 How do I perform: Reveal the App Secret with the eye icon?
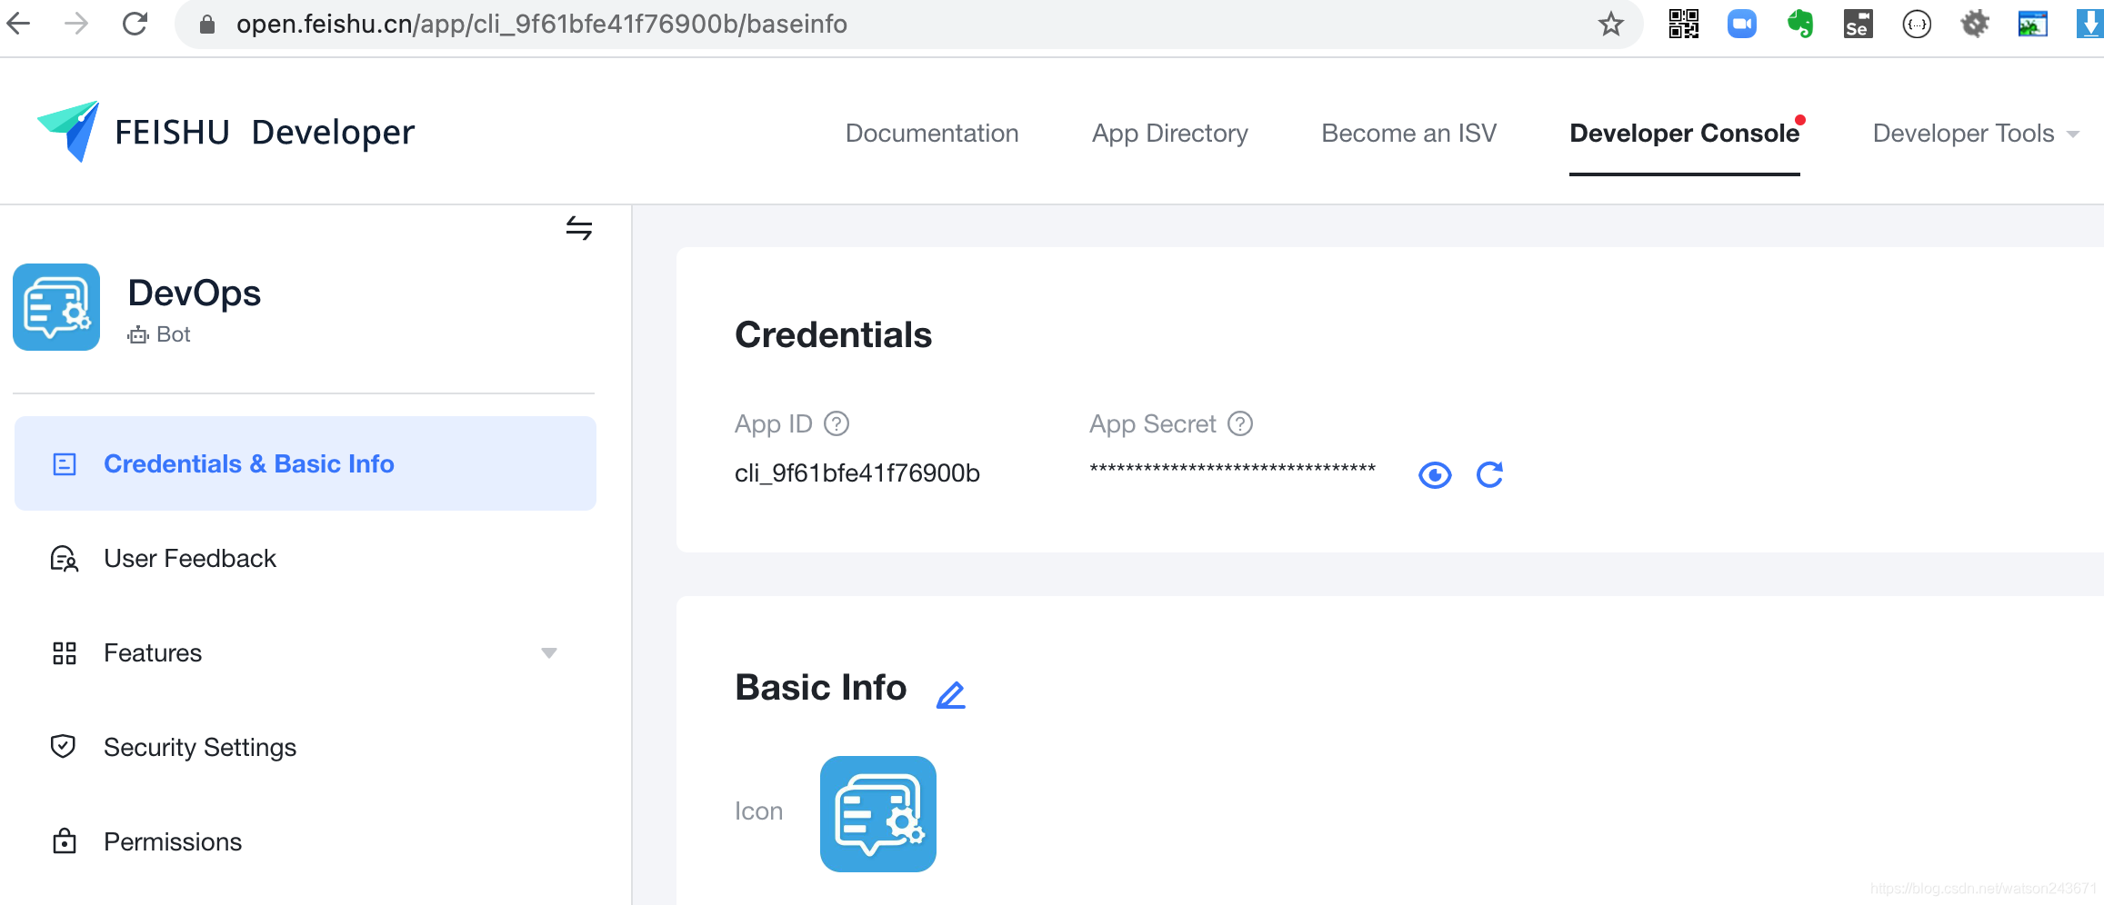click(x=1435, y=474)
